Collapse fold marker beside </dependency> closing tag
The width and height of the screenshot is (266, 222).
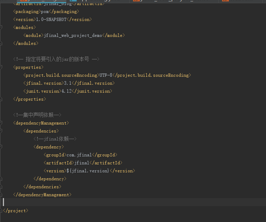pyautogui.click(x=1, y=179)
